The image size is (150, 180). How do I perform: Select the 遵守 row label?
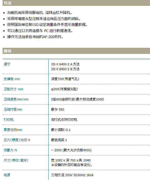(7, 64)
